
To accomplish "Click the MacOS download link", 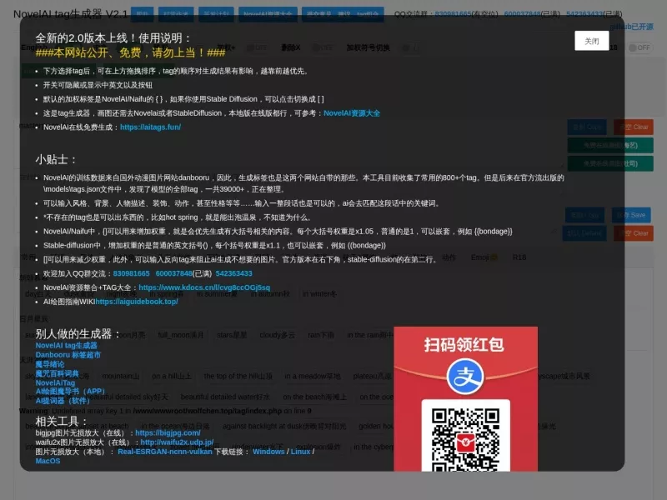I will [48, 461].
